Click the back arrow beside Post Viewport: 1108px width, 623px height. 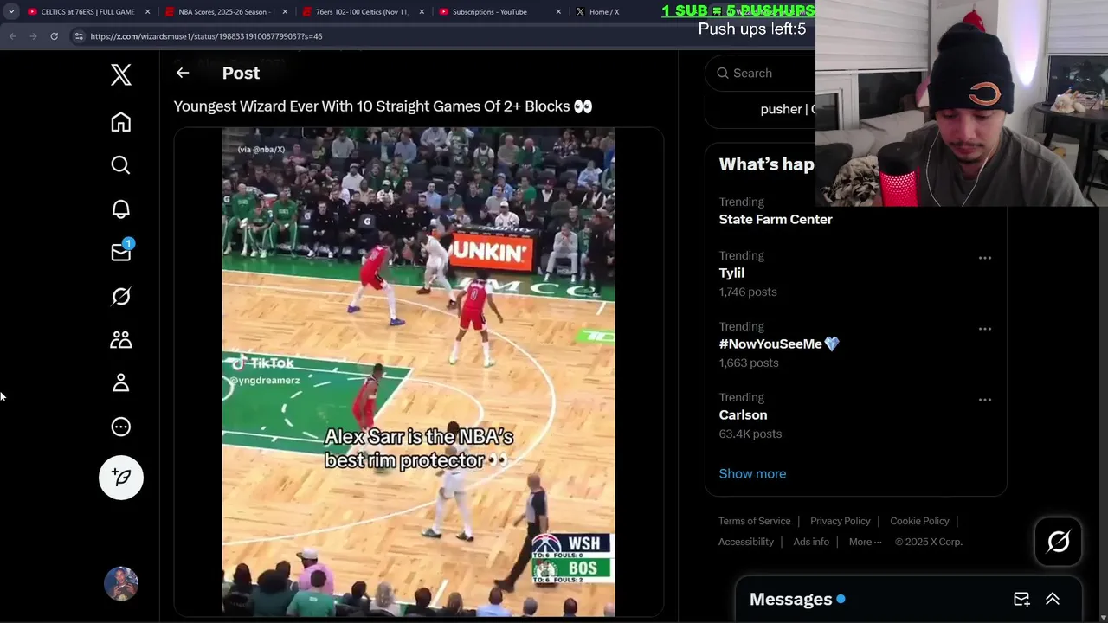pyautogui.click(x=183, y=73)
